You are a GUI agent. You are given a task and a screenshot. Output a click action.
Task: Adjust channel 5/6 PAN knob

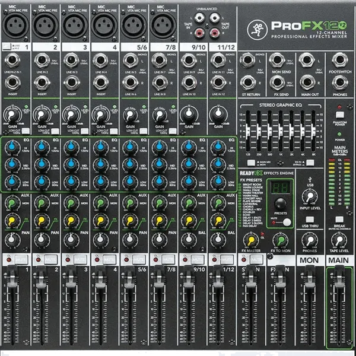(129, 239)
